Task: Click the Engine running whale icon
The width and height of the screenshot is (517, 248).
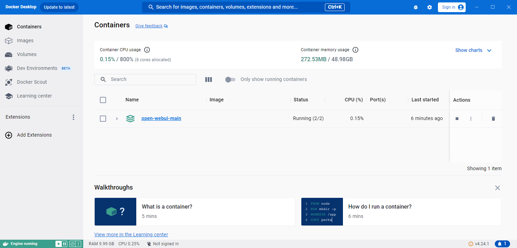Action: [6, 244]
